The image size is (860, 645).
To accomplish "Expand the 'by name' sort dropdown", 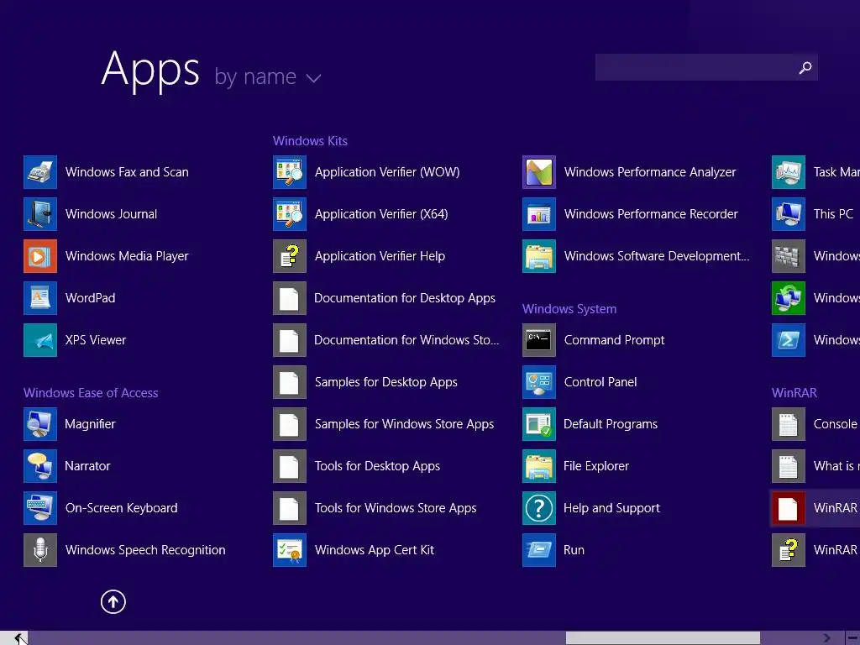I will [314, 78].
